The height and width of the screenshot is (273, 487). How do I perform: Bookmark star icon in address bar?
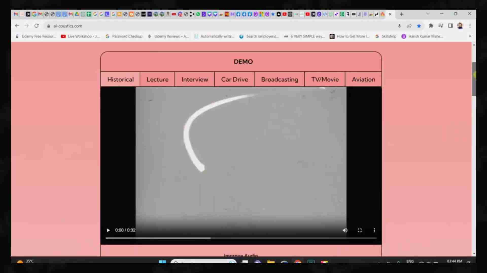click(419, 26)
